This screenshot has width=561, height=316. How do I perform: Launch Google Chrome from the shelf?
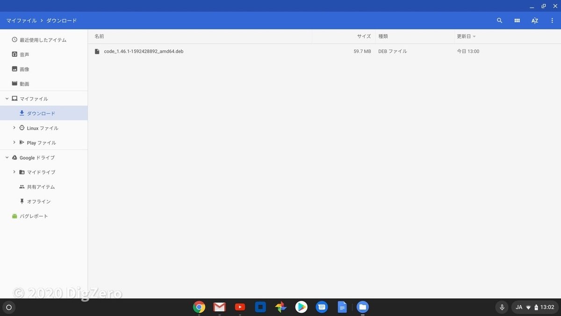click(x=199, y=307)
